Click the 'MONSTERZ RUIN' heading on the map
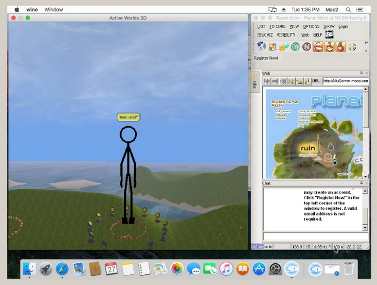The width and height of the screenshot is (377, 285). (284, 103)
